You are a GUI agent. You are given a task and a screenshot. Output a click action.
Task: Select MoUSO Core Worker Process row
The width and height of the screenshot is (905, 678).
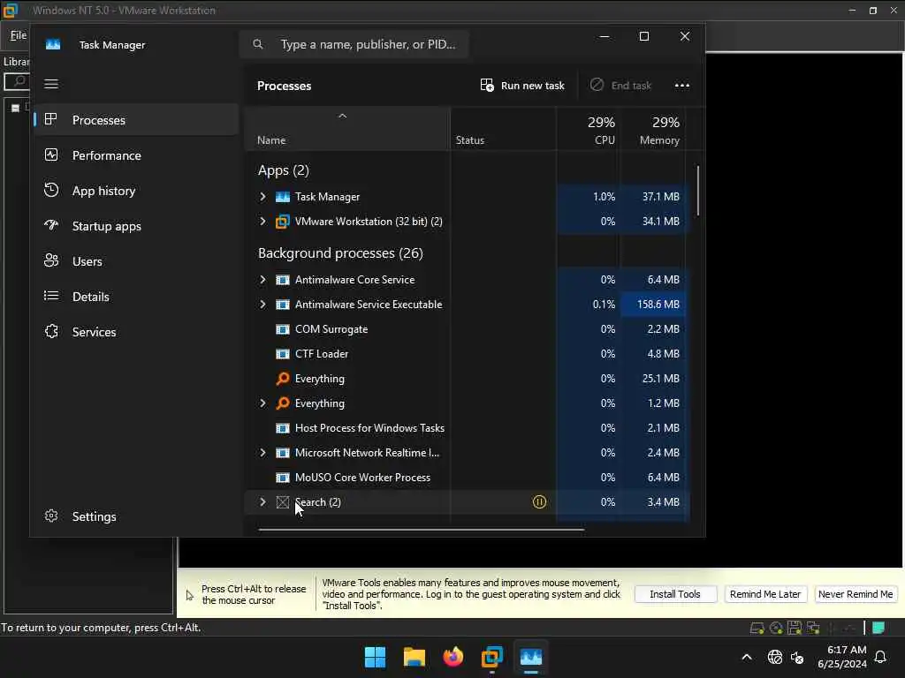[468, 478]
